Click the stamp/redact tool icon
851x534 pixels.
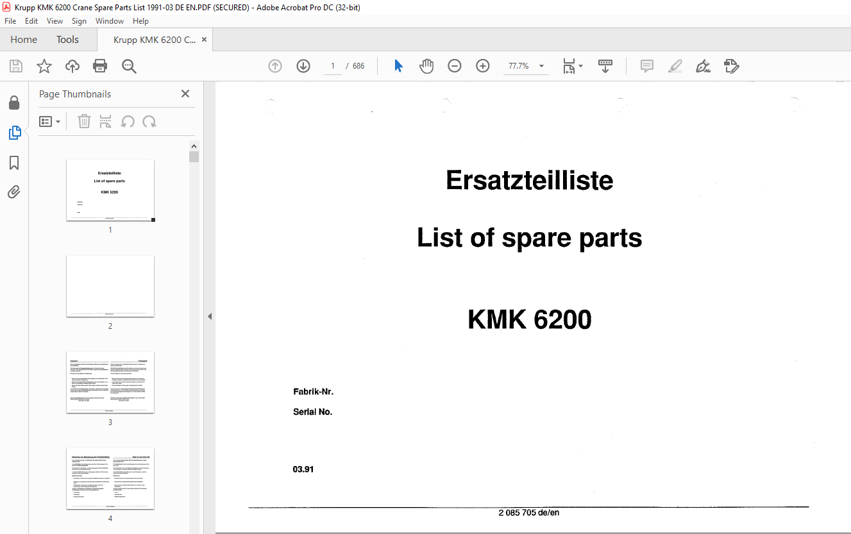tap(732, 66)
